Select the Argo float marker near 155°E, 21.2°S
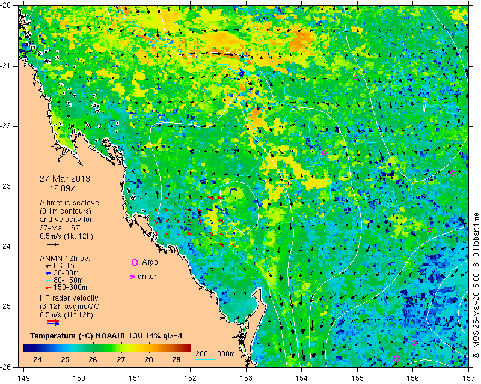481x384 pixels. (355, 77)
